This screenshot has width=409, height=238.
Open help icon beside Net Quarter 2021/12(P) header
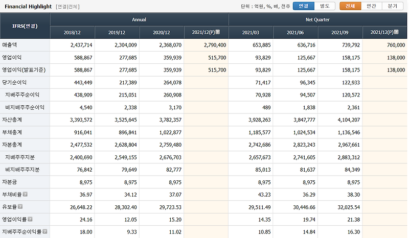point(396,32)
